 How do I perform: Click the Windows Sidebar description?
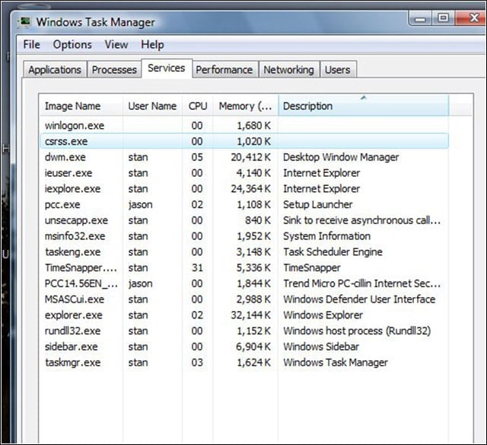pos(321,347)
